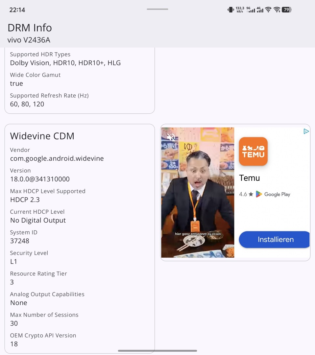
Task: Open the AdChoices triangle icon
Action: pyautogui.click(x=306, y=131)
